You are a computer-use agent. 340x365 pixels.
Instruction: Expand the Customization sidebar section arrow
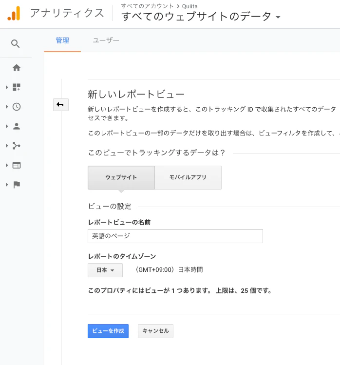click(7, 87)
